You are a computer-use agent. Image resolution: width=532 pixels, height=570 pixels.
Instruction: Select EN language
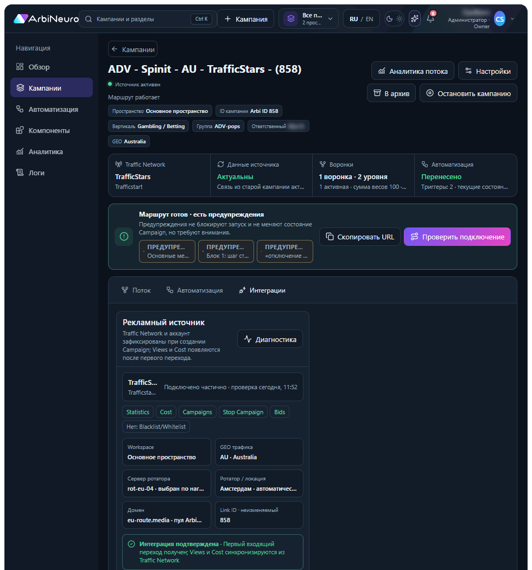pos(370,19)
